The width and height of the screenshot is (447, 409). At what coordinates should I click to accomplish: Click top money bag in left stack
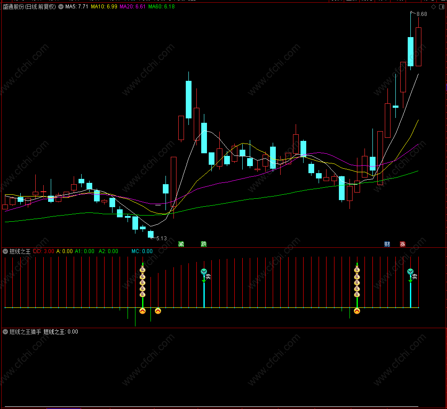143,270
